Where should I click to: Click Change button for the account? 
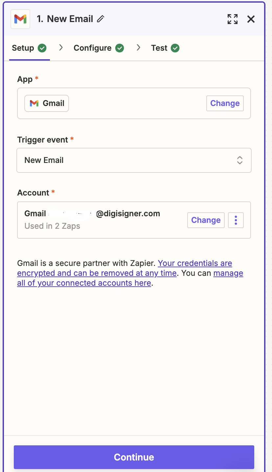(206, 220)
